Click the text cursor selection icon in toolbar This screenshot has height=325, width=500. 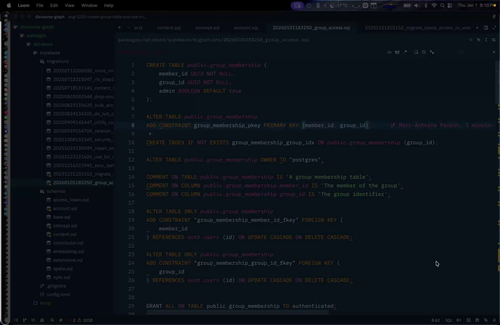(486, 40)
